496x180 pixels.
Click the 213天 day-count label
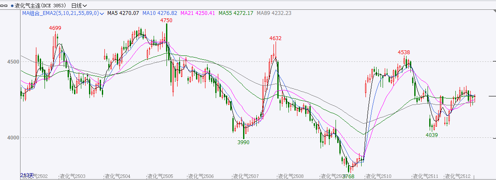click(x=26, y=175)
